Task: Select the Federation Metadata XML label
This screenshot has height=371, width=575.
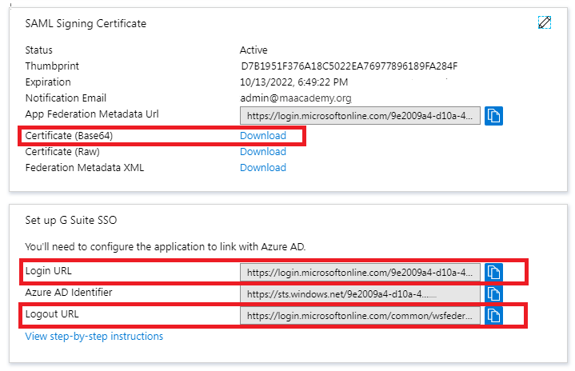Action: (x=84, y=168)
